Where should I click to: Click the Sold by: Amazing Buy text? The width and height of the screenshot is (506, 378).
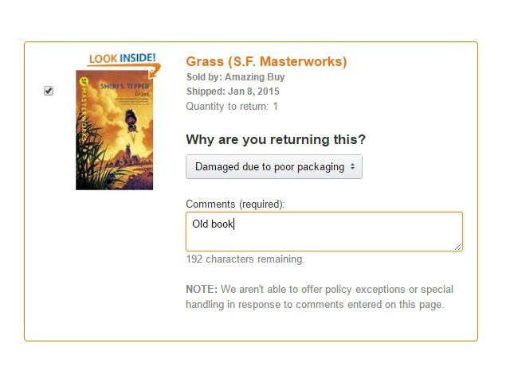(235, 77)
